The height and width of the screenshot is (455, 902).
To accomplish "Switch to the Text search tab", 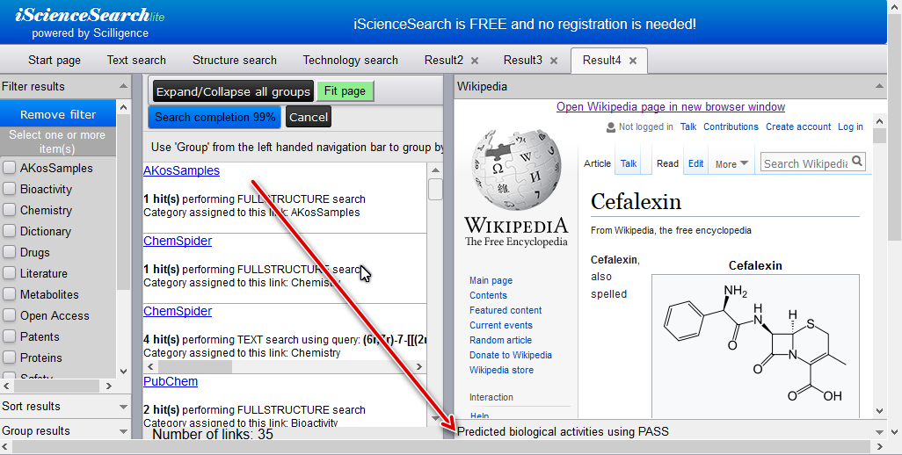I will point(136,61).
